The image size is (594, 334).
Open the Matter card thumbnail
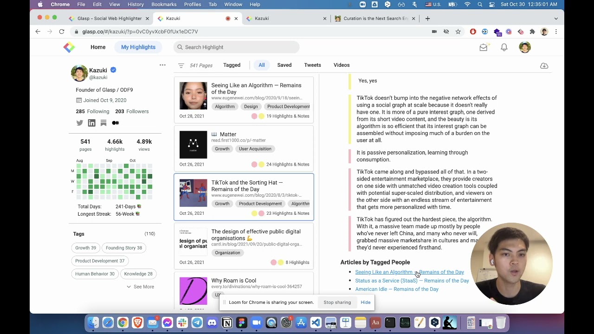(x=193, y=145)
